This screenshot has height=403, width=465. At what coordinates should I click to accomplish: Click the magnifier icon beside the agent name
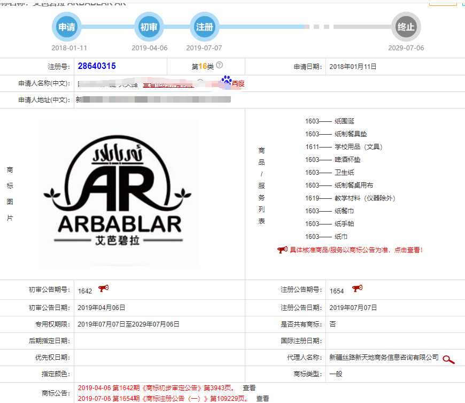(x=448, y=359)
